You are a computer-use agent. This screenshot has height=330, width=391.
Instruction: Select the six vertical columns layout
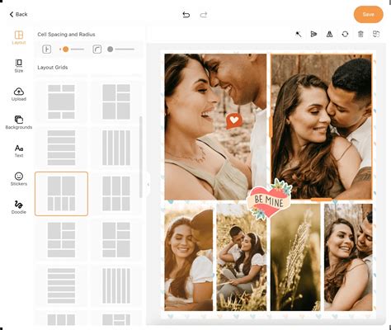click(x=116, y=285)
